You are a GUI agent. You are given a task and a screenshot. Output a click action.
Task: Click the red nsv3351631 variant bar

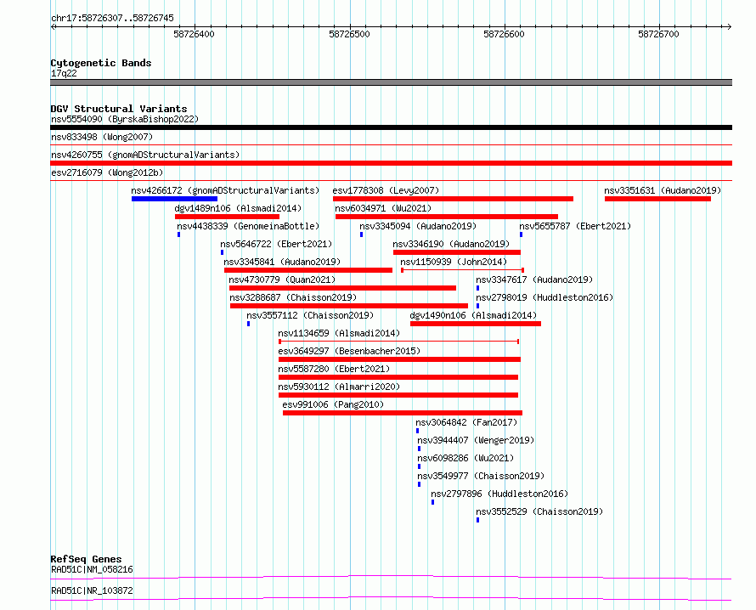click(657, 199)
